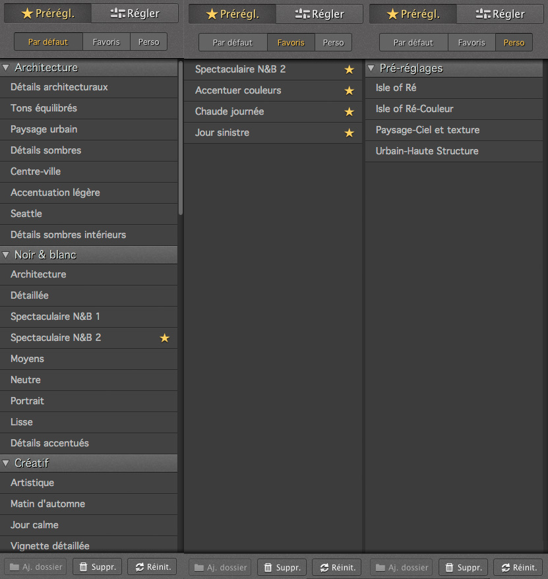Click Réinit. in the left panel
The height and width of the screenshot is (579, 548).
click(x=152, y=567)
